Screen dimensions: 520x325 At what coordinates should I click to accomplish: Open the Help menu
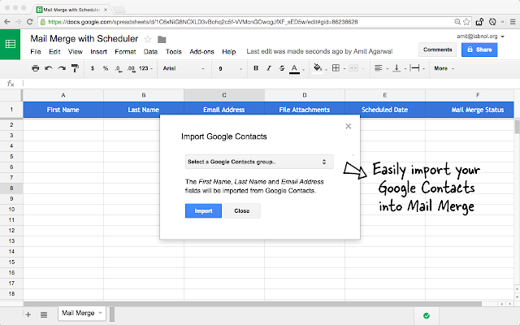(229, 52)
